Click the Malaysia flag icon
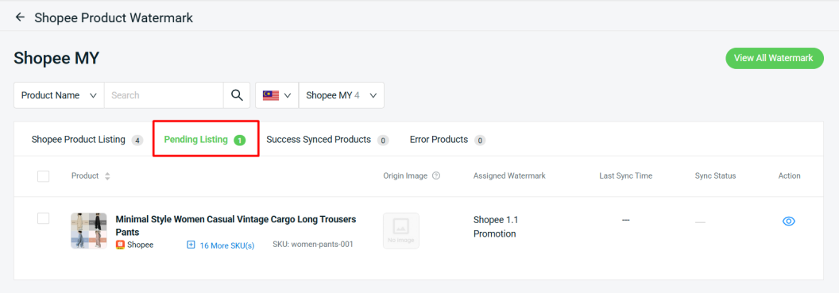Screen dimensions: 839x293 pyautogui.click(x=271, y=95)
